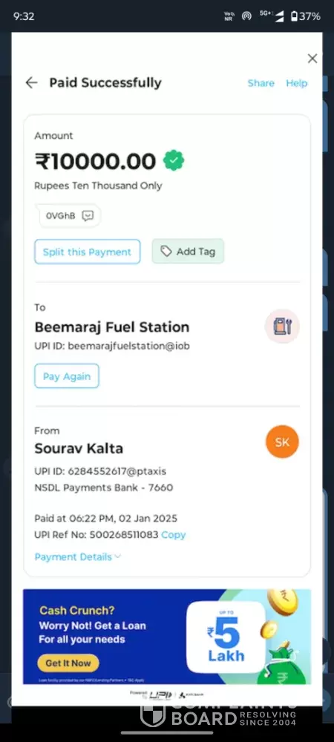Viewport: 334px width, 742px height.
Task: Open the Help option
Action: pyautogui.click(x=297, y=83)
